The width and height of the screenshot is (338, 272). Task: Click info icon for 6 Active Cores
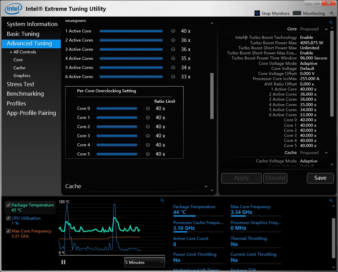tap(173, 77)
